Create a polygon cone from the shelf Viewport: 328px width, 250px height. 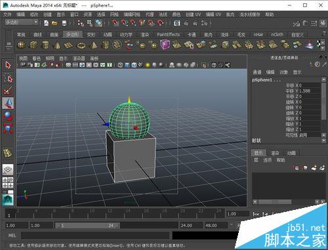pyautogui.click(x=57, y=45)
